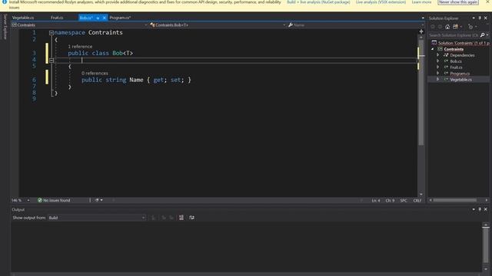This screenshot has width=492, height=276.
Task: Open search options dropdown in Solution Explorer
Action: (x=487, y=35)
